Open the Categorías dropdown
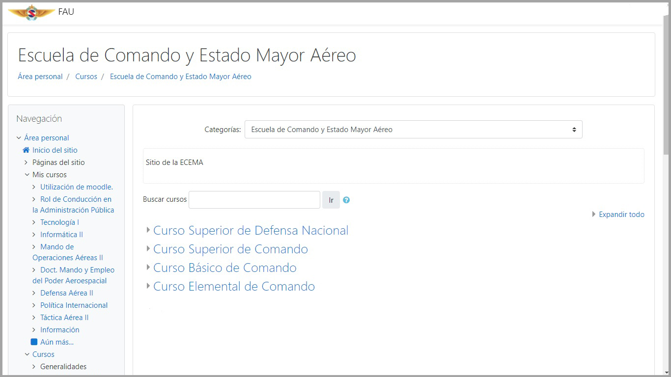 pos(413,130)
